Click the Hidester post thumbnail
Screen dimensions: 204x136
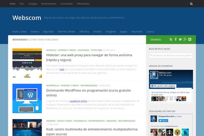(x=27, y=63)
